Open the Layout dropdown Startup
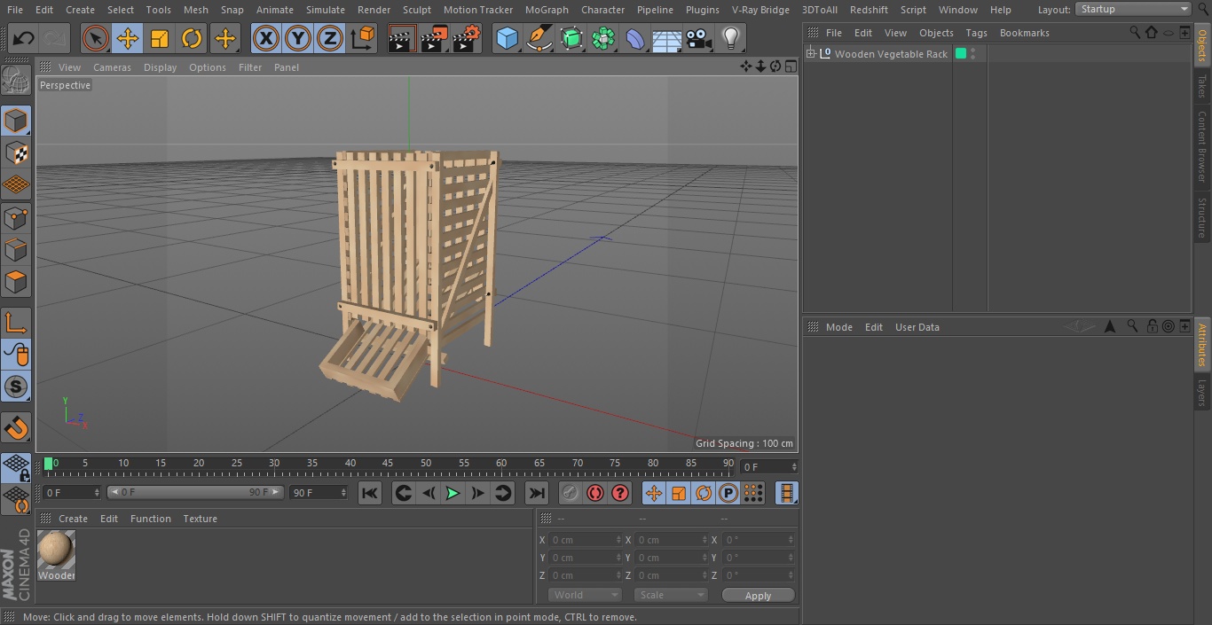This screenshot has height=625, width=1212. 1133,9
